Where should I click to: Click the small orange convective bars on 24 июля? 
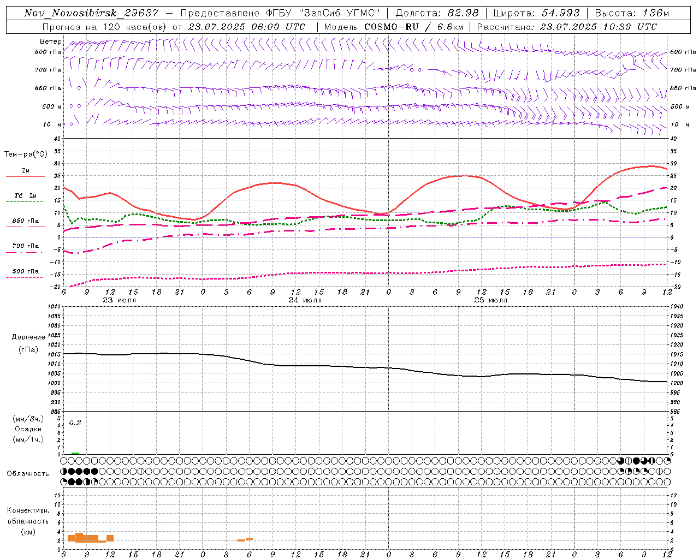pos(245,540)
